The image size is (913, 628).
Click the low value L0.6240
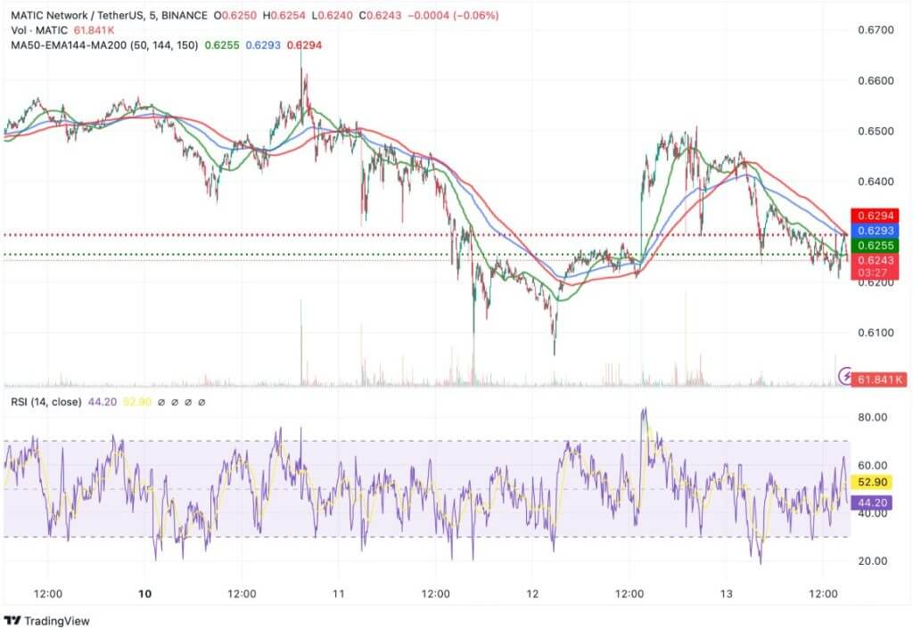[x=332, y=16]
